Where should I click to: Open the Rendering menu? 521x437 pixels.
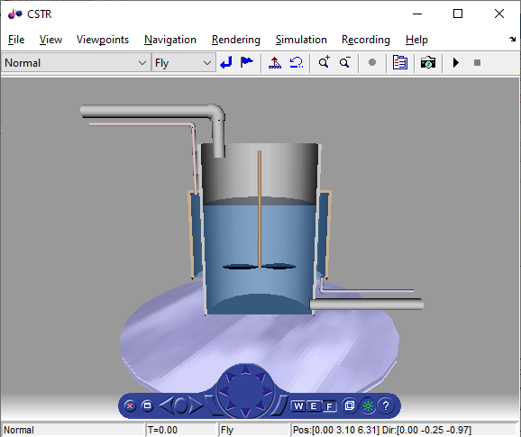click(x=236, y=40)
